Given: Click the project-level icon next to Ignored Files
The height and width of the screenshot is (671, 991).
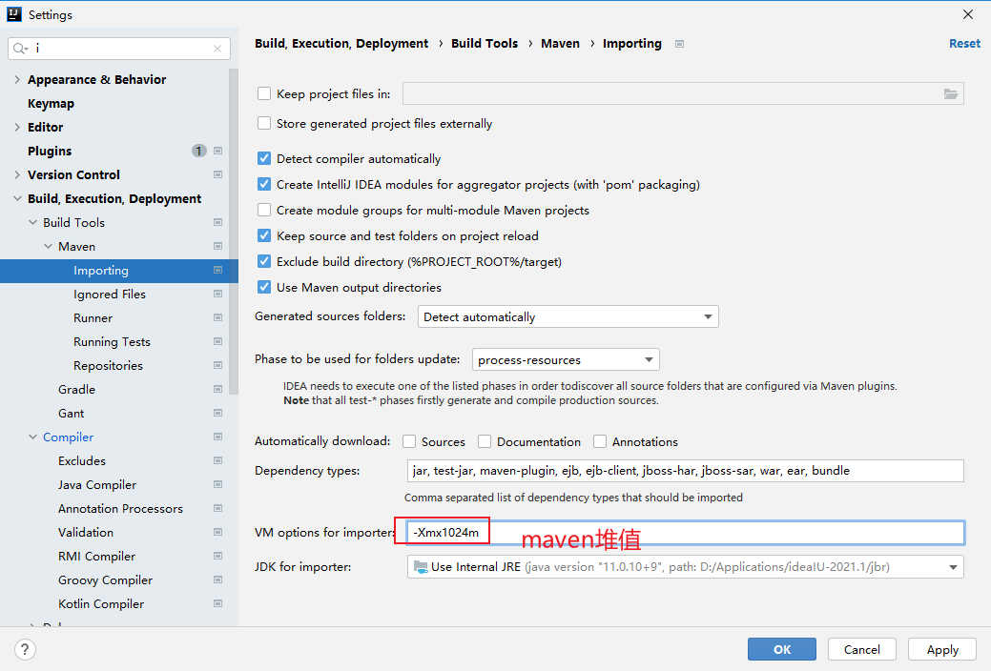Looking at the screenshot, I should [x=218, y=294].
